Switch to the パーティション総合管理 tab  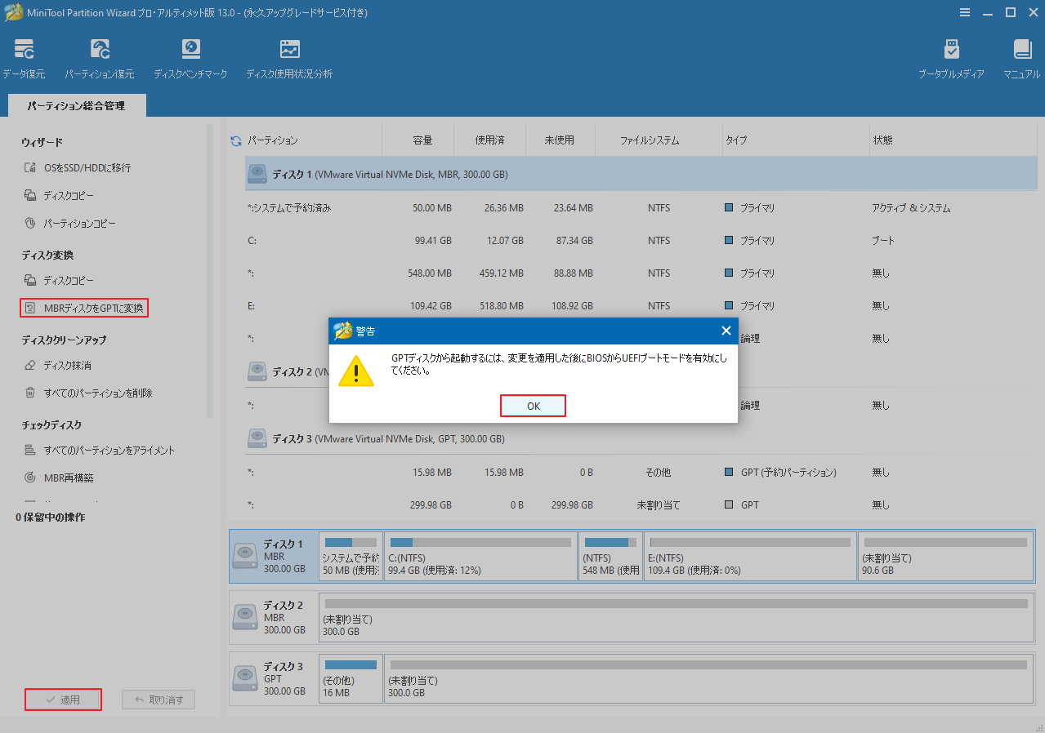click(76, 105)
